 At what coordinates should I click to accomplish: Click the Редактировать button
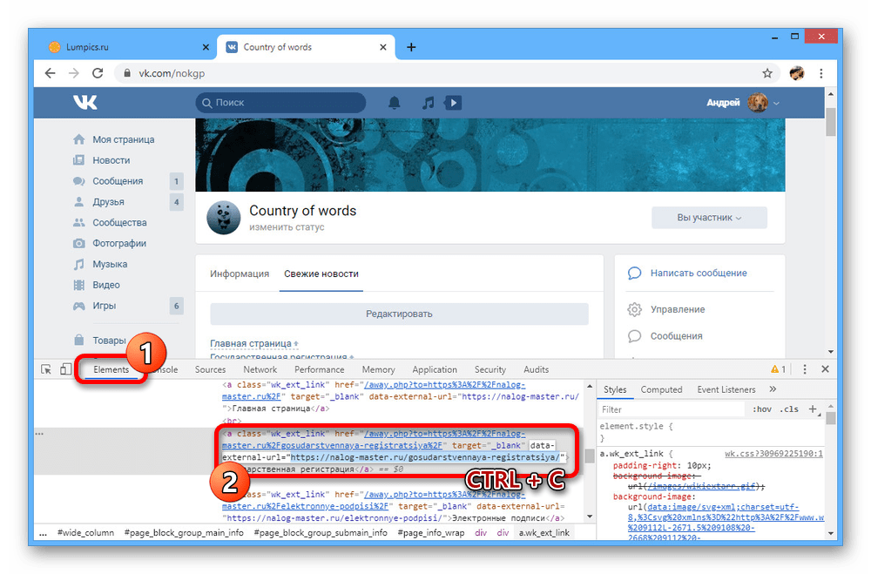(399, 314)
